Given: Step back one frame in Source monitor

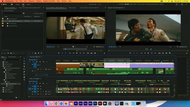Looking at the screenshot, I should pos(73,53).
